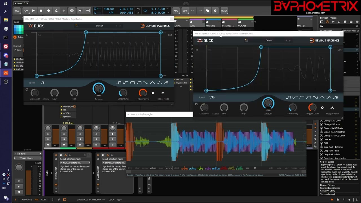Switch to bottom bar EDIT view
The image size is (361, 203).
(43, 200)
